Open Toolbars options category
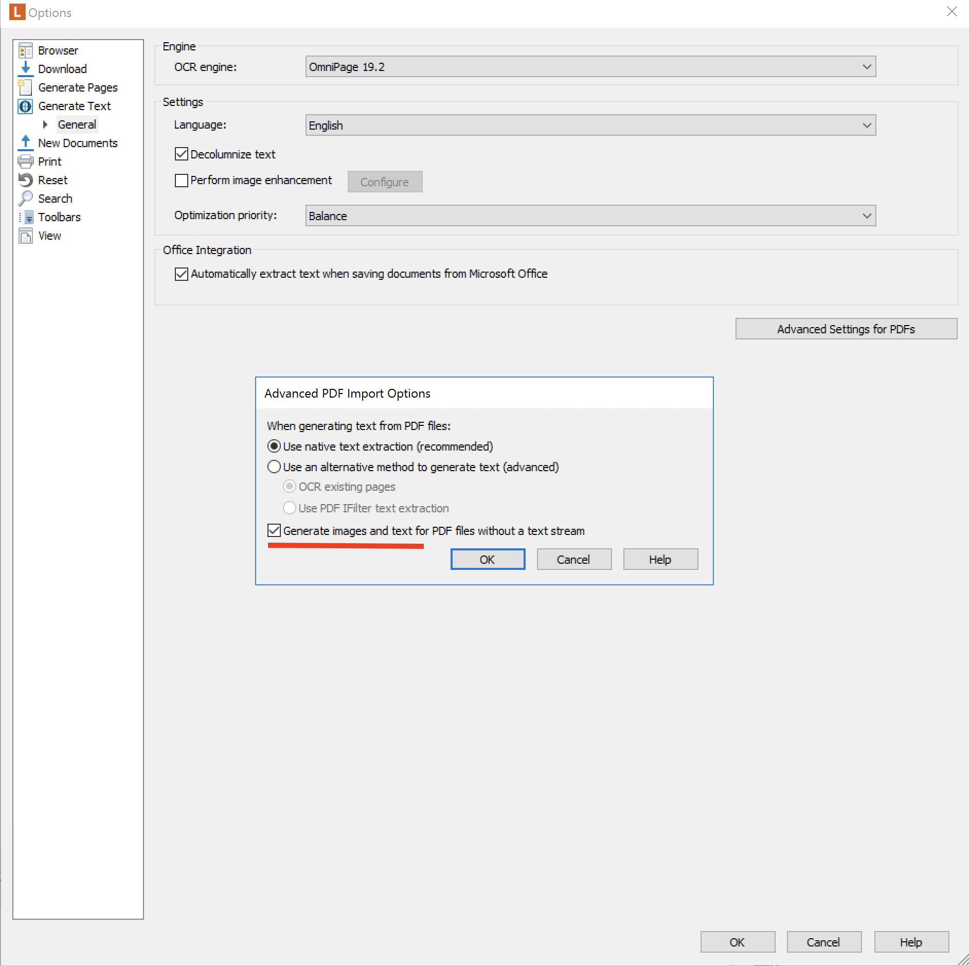The height and width of the screenshot is (966, 969). 59,217
